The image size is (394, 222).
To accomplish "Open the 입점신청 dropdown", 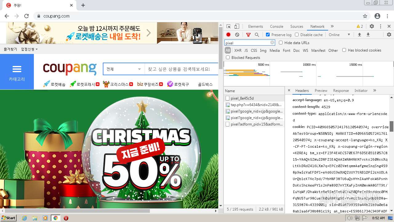I will pyautogui.click(x=29, y=49).
